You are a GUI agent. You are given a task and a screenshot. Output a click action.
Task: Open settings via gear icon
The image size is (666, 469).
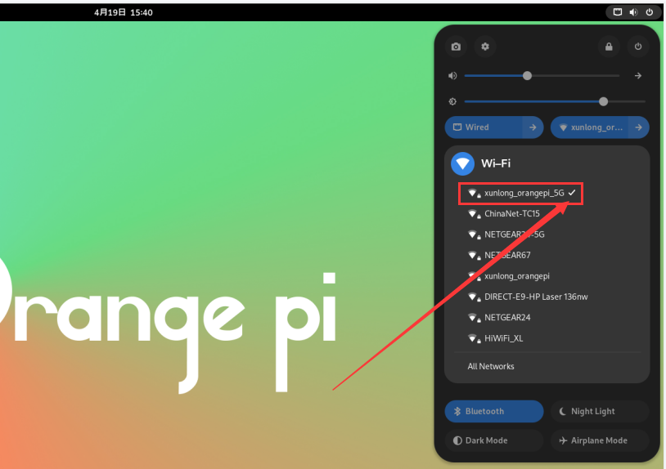click(x=485, y=47)
